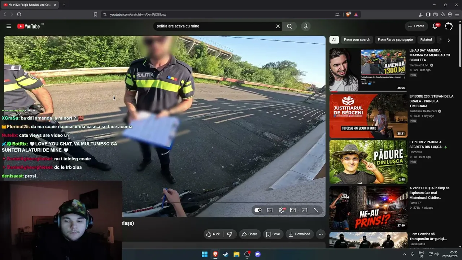Viewport: 462px width, 260px height.
Task: Switch the player to theater mode
Action: 293,210
